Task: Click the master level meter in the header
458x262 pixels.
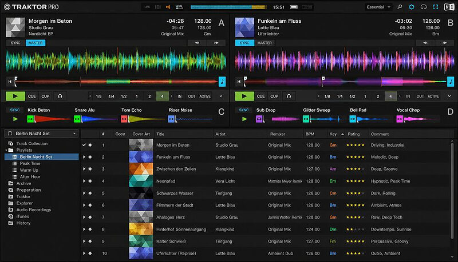Action: pos(228,7)
